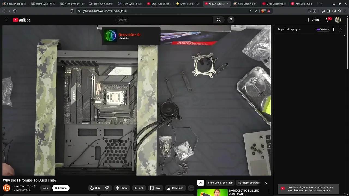Reload the current page
The width and height of the screenshot is (349, 196).
[x=15, y=11]
